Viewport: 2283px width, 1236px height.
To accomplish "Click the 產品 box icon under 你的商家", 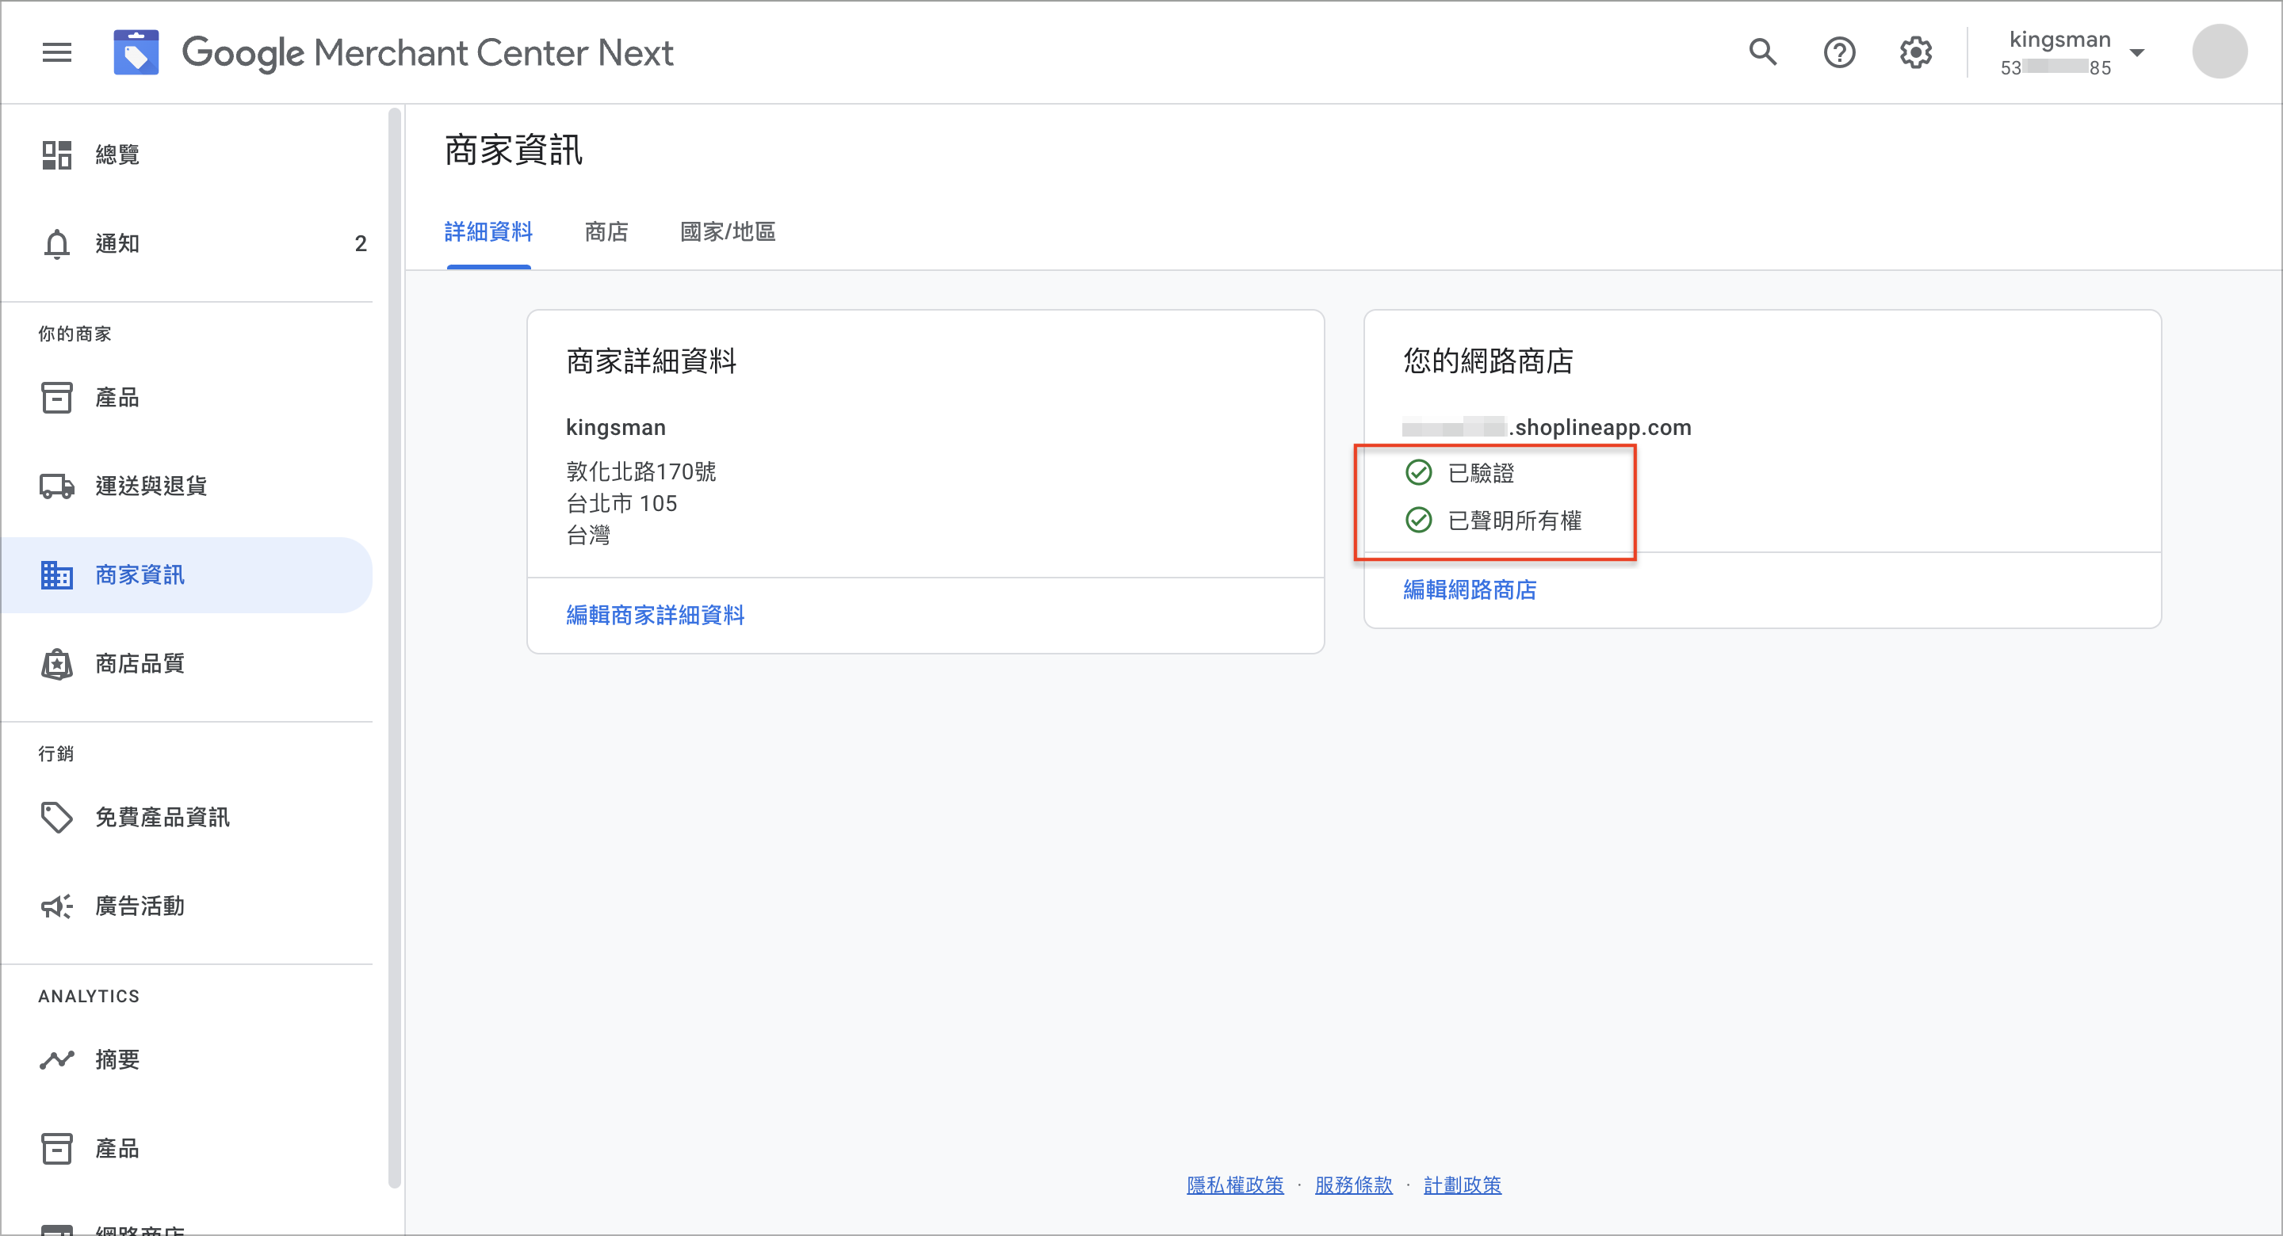I will (57, 398).
